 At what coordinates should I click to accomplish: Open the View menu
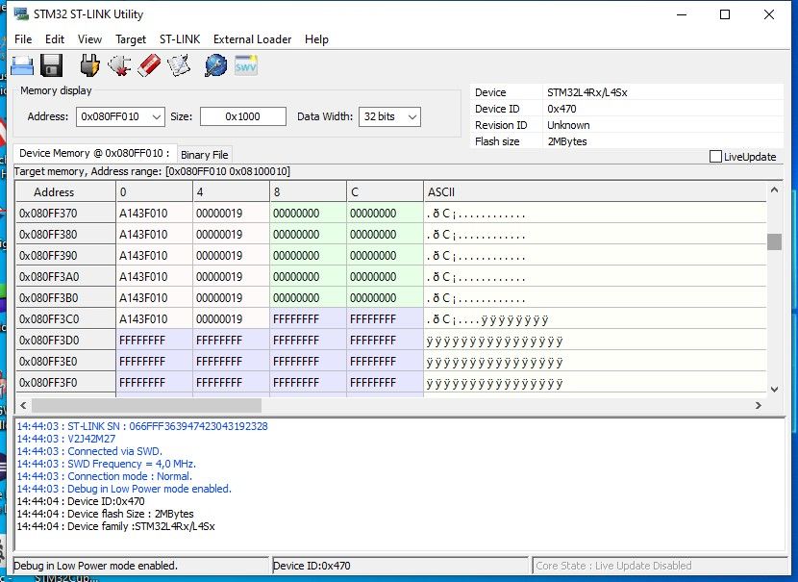[x=89, y=39]
